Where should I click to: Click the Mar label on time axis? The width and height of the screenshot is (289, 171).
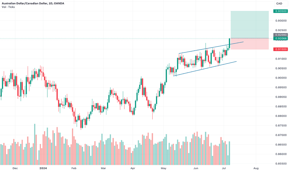(x=103, y=168)
